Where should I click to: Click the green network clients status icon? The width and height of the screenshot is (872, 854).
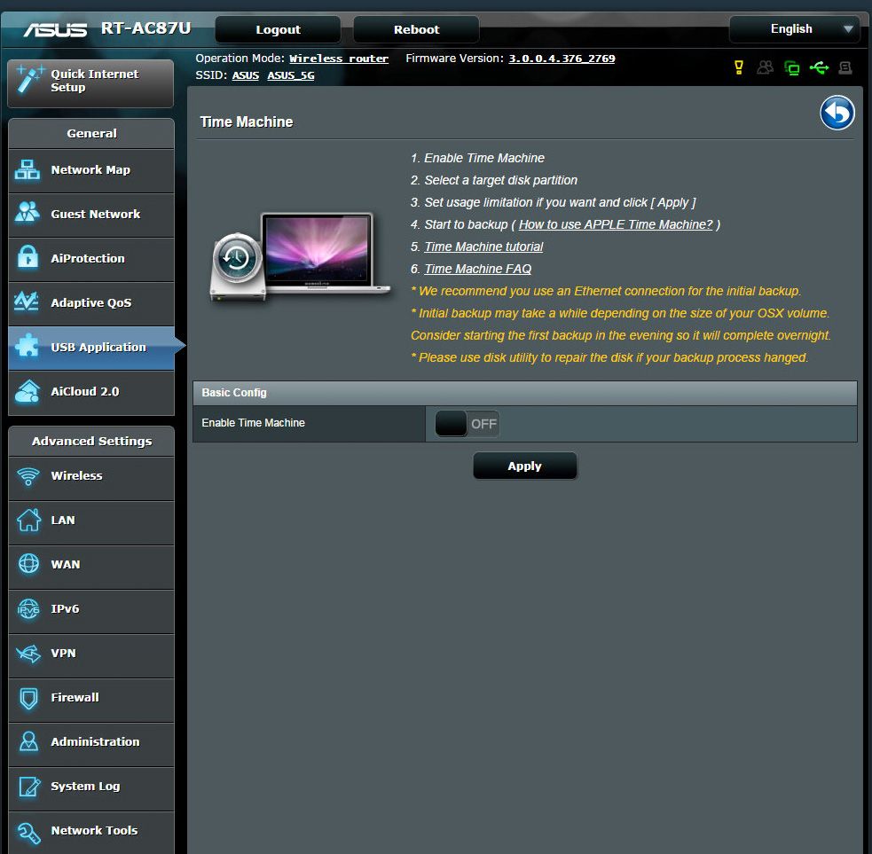791,67
